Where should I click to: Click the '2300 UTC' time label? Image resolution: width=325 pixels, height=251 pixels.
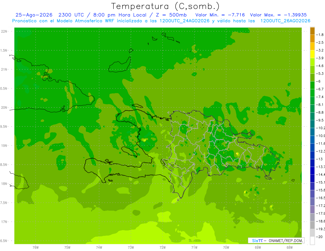click(x=71, y=15)
